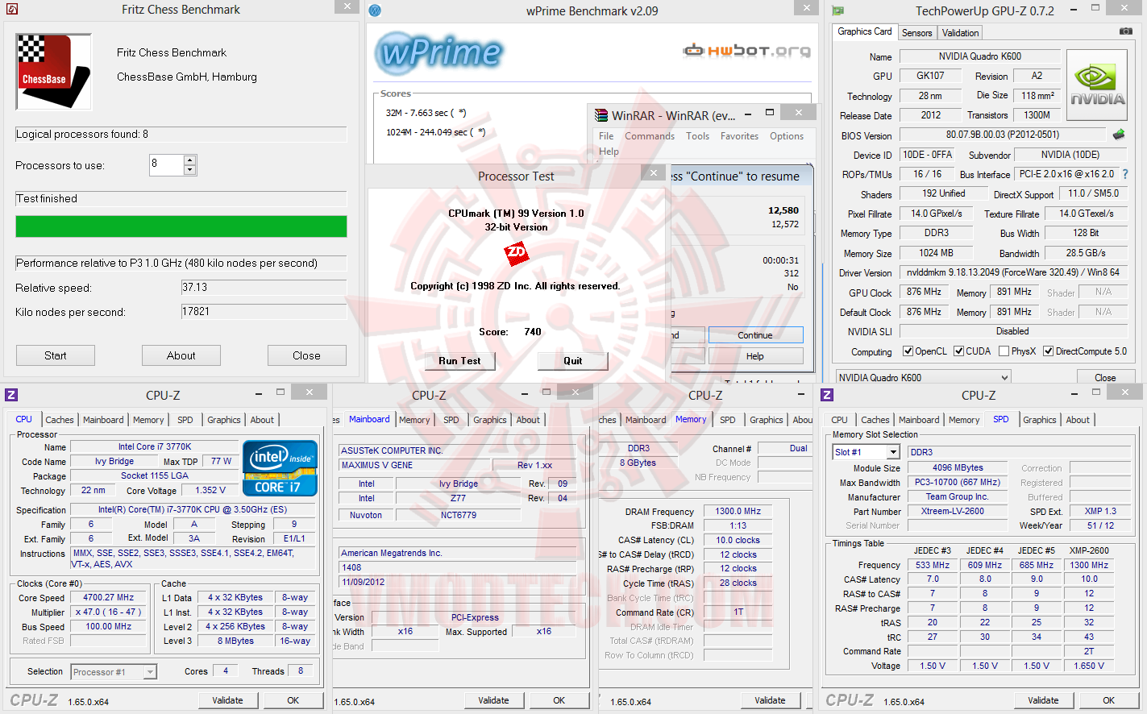Click the Core Speed value 4700.27 MHz
Viewport: 1147px width, 714px height.
click(109, 598)
